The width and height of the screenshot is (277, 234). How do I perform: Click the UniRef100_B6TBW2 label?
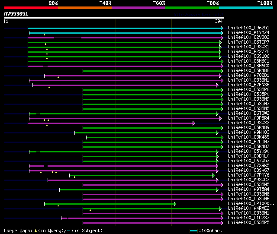pos(248,114)
